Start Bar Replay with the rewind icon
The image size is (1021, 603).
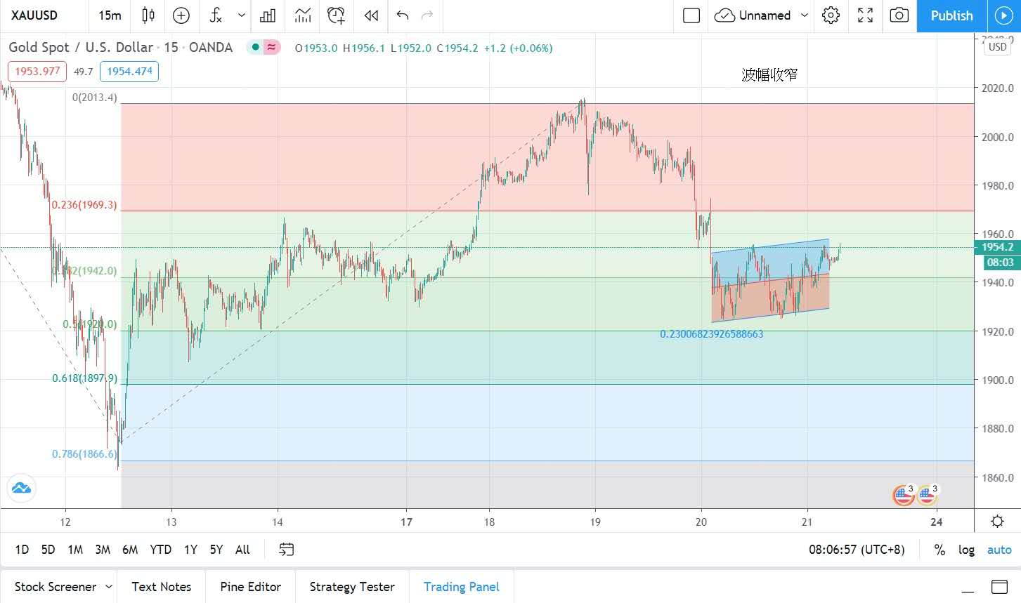click(x=371, y=15)
